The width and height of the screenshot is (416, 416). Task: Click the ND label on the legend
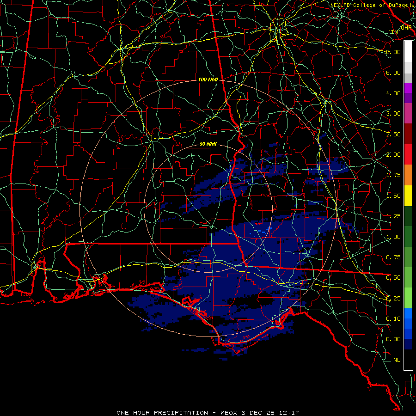coord(397,360)
